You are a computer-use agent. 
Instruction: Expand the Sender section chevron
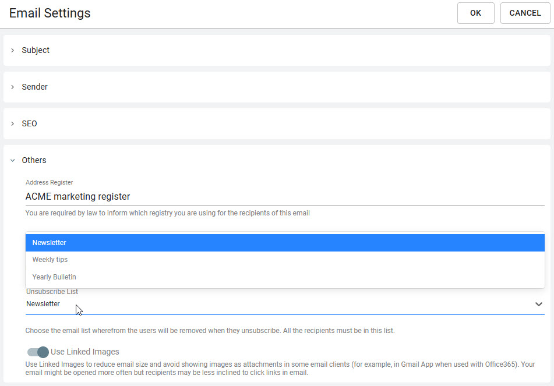[13, 87]
